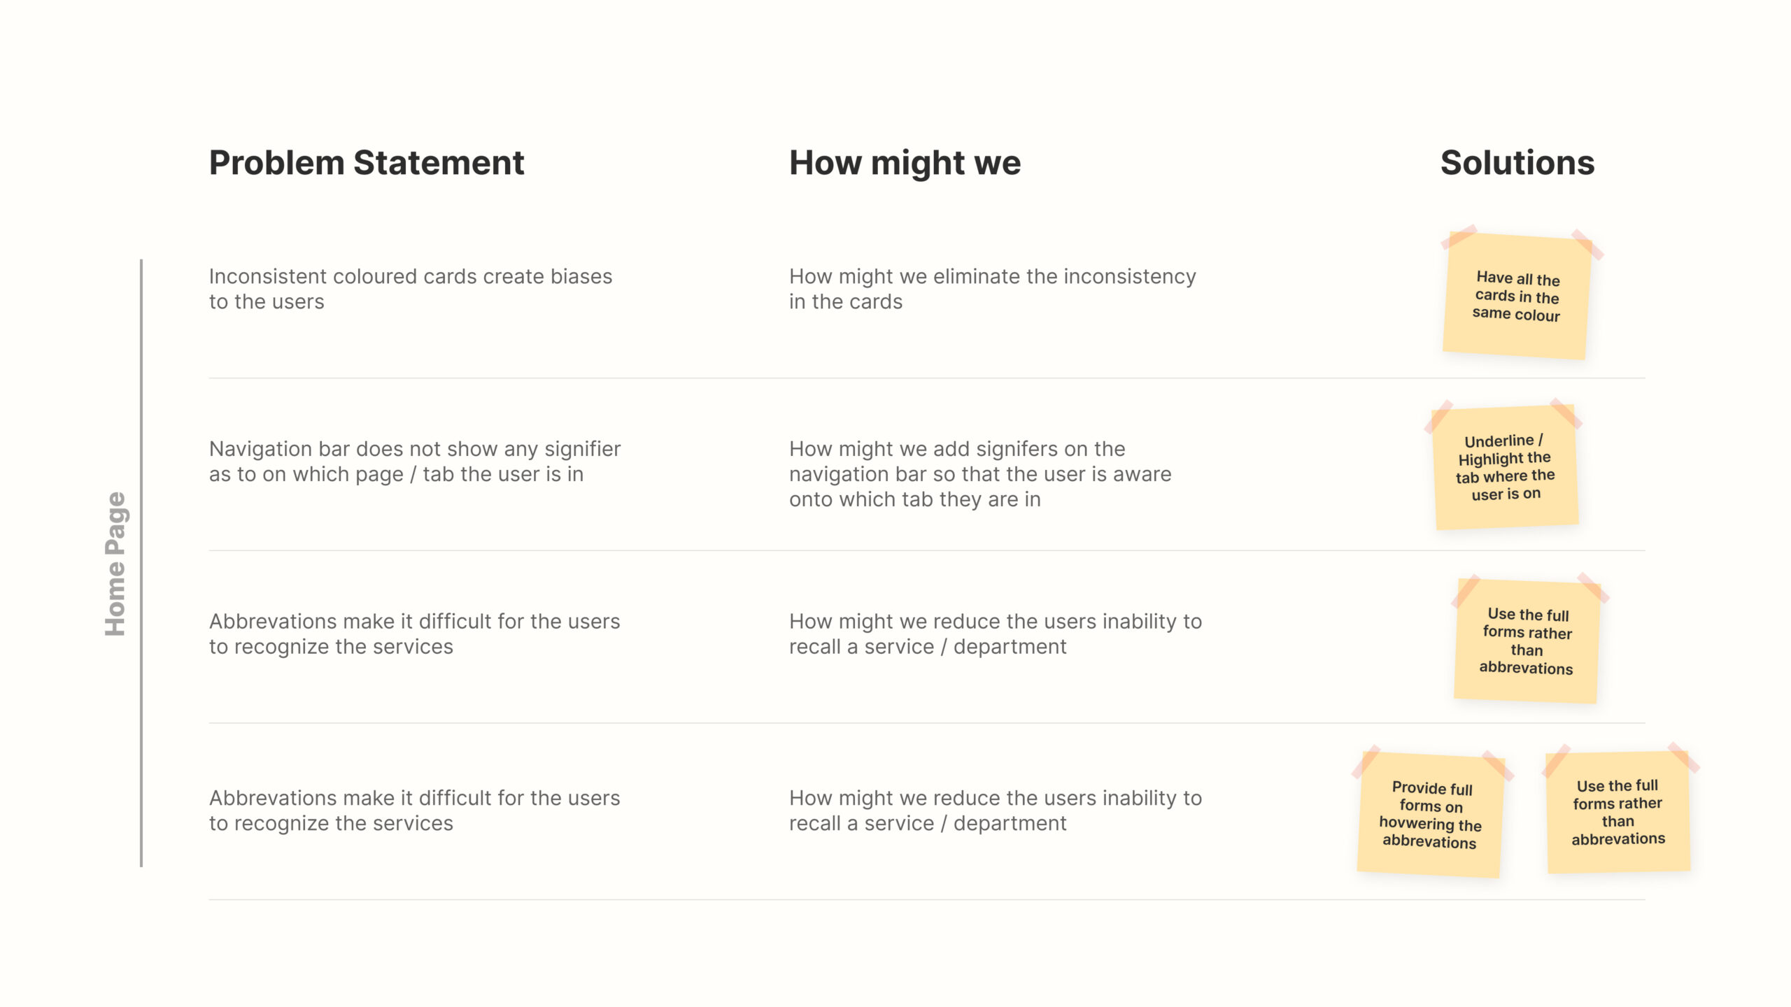Click "Use the full forms" note under the Underline note
Image resolution: width=1791 pixels, height=1007 pixels.
(x=1527, y=641)
